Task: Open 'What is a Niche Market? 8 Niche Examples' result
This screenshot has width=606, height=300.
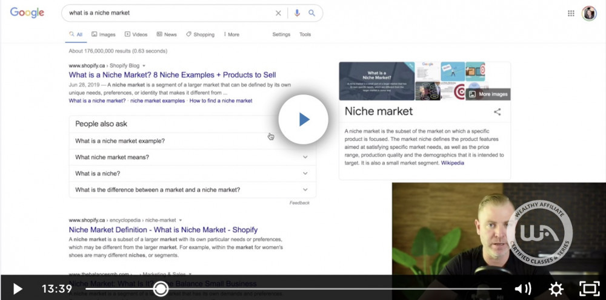Action: coord(172,75)
